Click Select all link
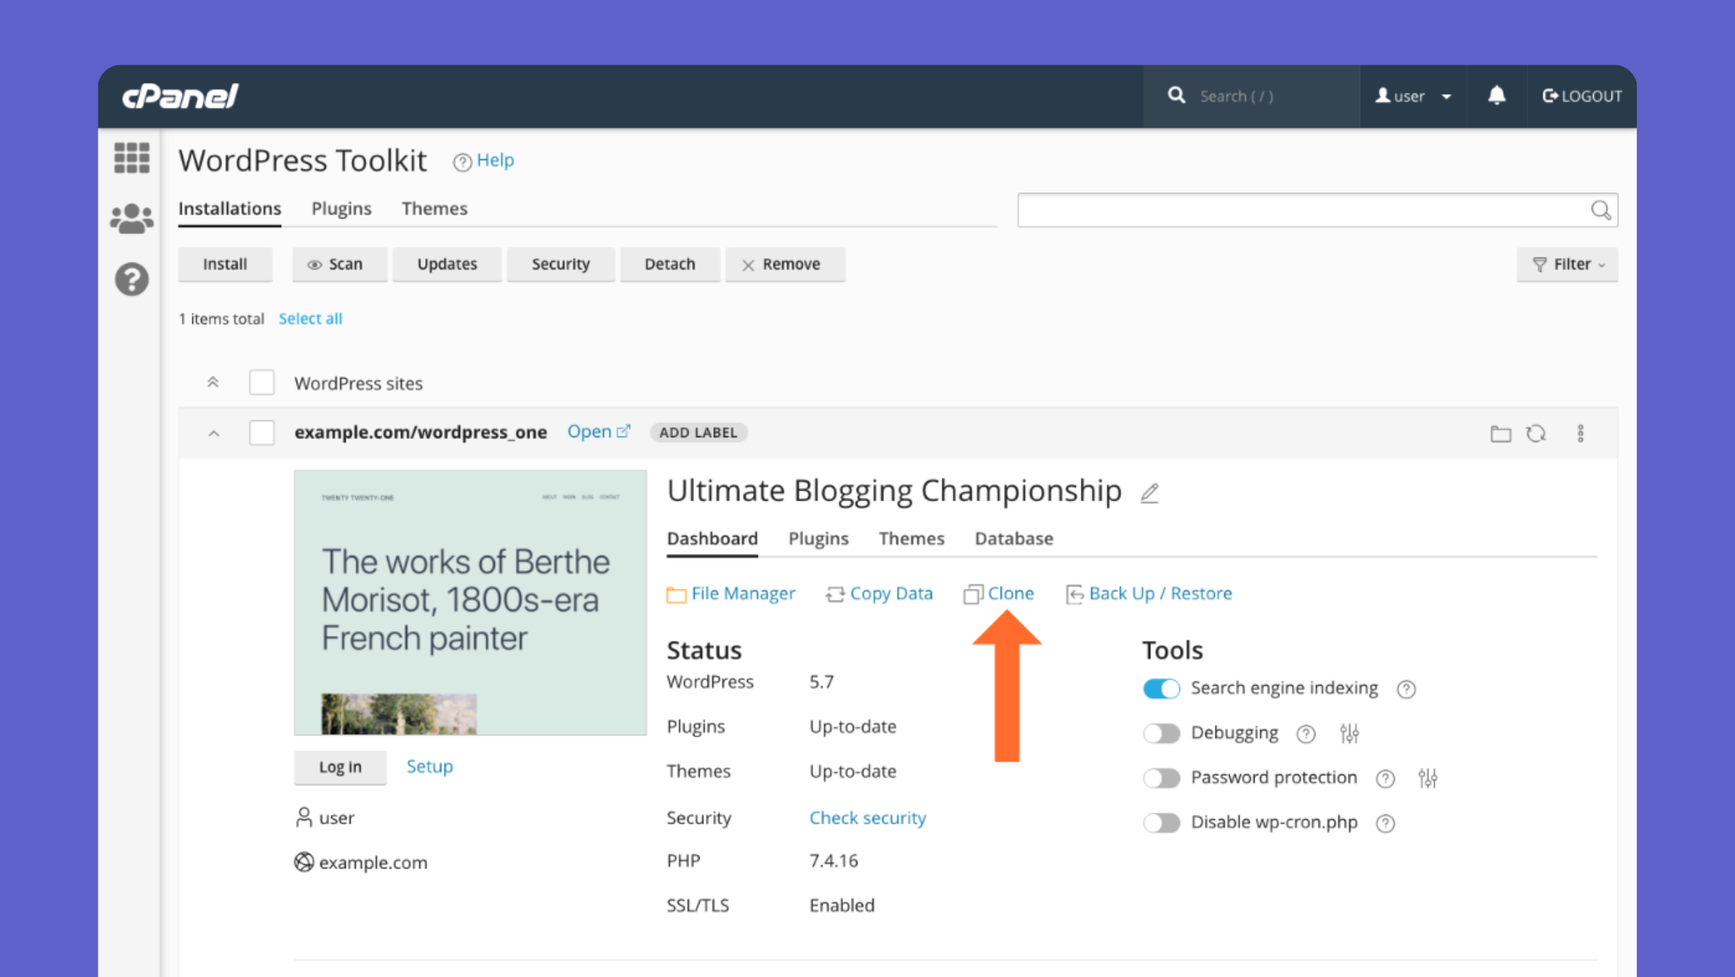The width and height of the screenshot is (1735, 977). (311, 319)
